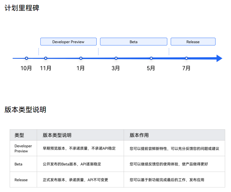Click the 计划里程碑 heading
The height and width of the screenshot is (192, 231).
pos(22,8)
